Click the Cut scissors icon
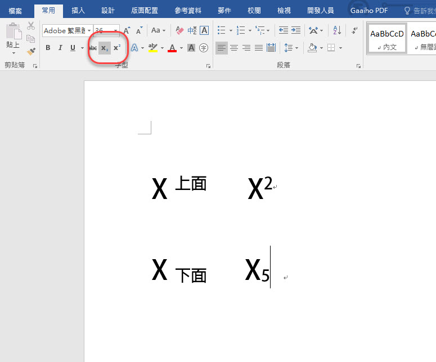This screenshot has height=362, width=436. 31,26
